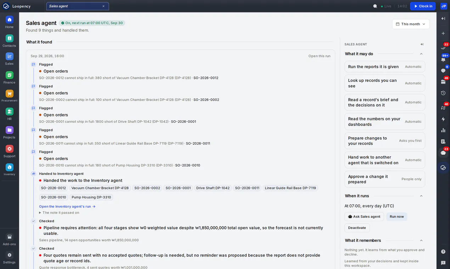
Task: Open the SO-2026-0012 link in first flagged row
Action: click(x=206, y=78)
